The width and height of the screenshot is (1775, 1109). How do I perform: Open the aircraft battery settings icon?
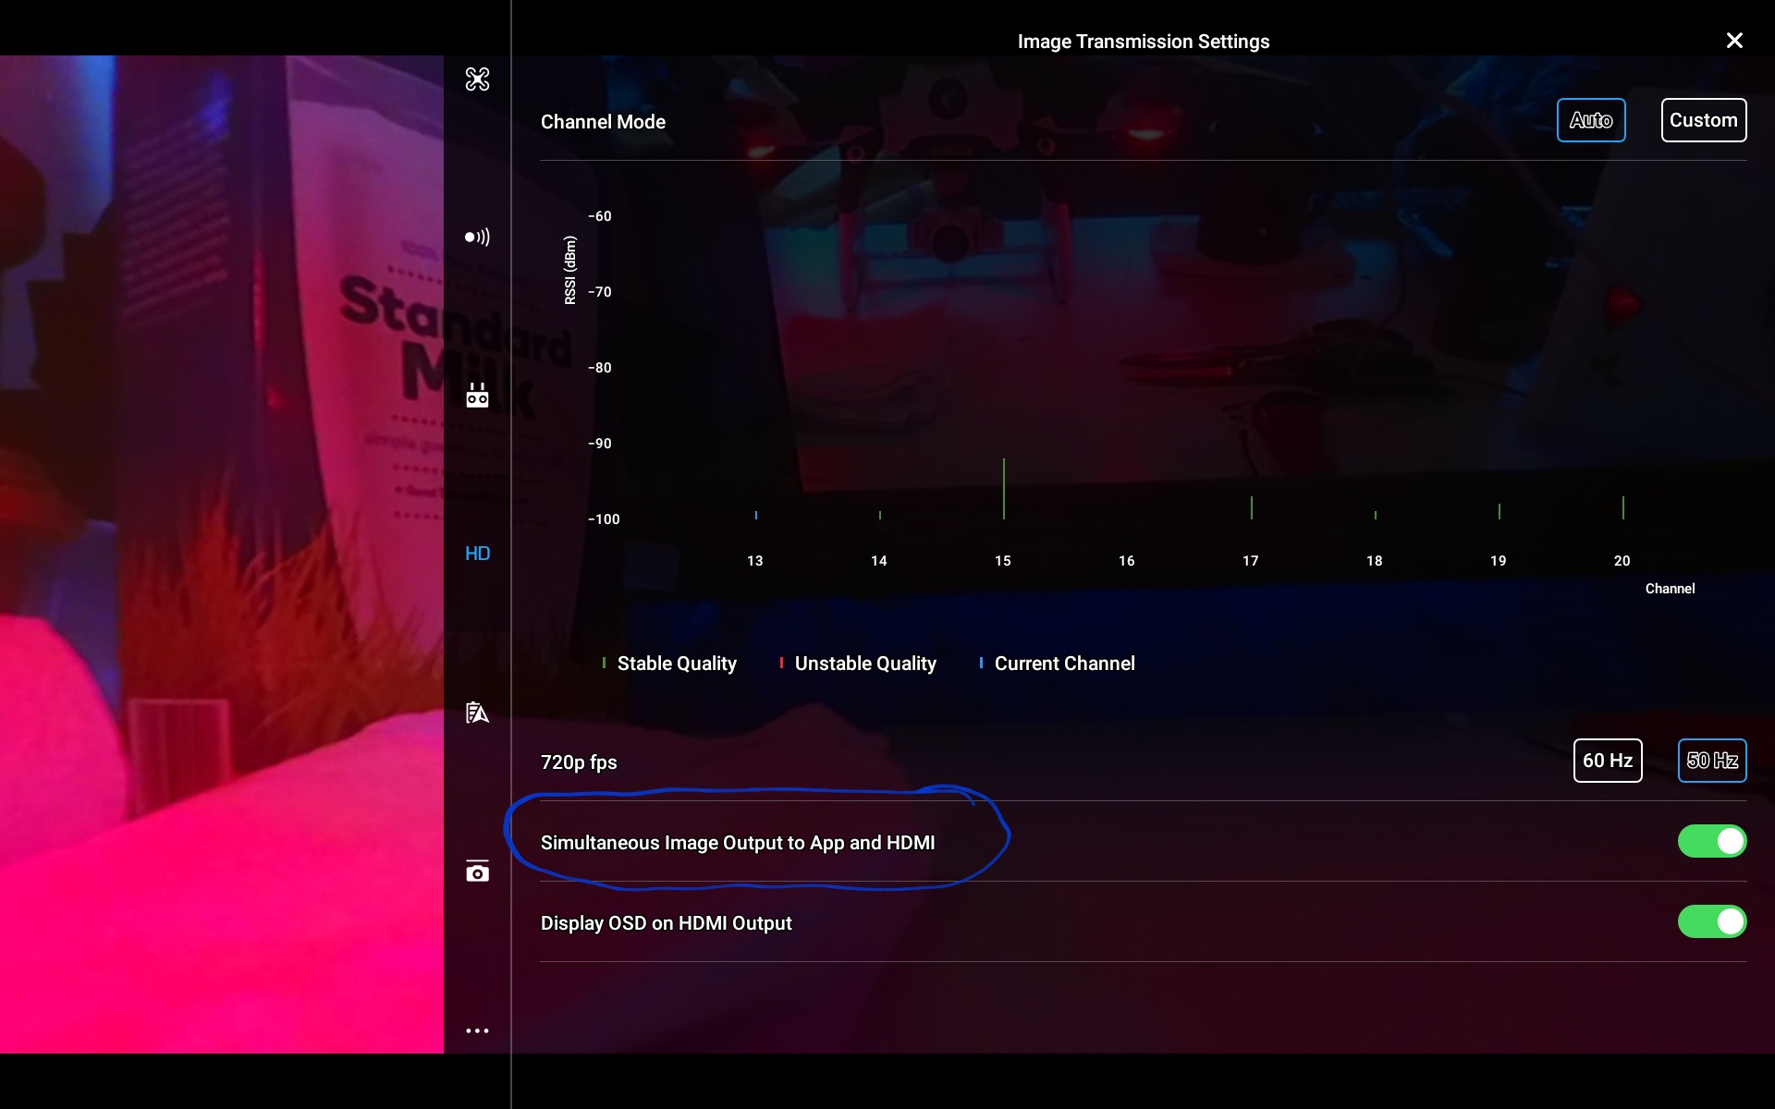point(477,713)
